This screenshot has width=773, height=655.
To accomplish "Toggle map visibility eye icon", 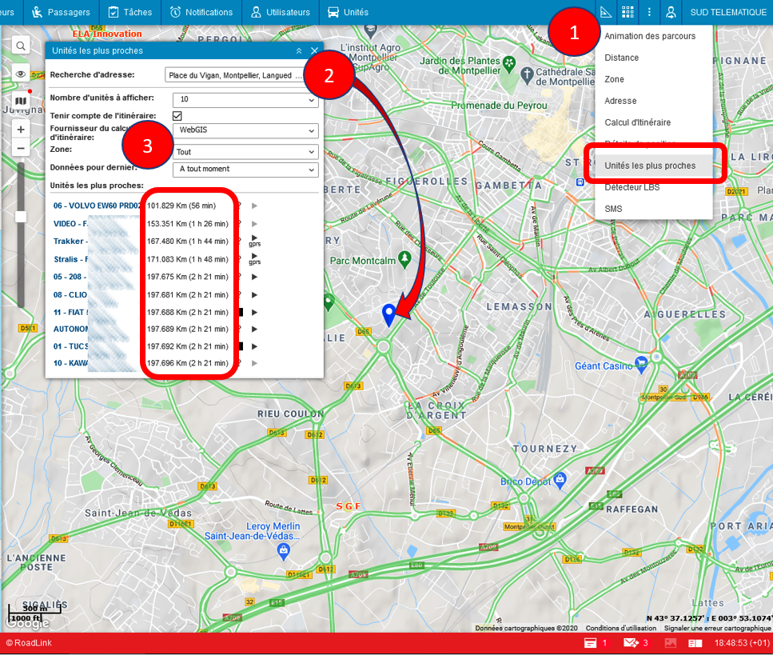I will 21,74.
